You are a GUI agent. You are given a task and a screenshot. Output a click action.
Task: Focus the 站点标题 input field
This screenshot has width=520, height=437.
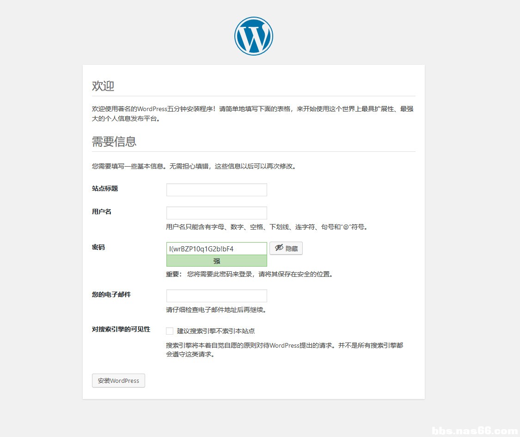click(216, 190)
